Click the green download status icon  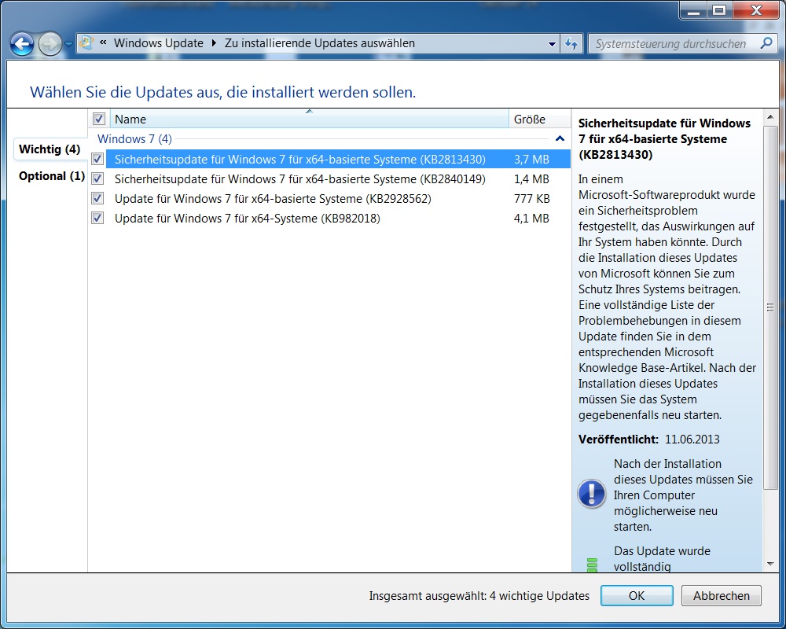point(592,565)
